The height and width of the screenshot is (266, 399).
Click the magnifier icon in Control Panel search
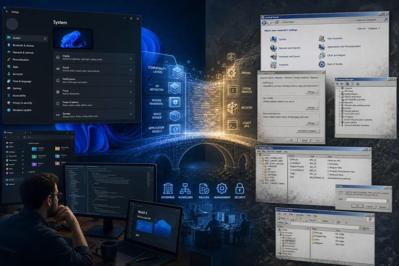pos(386,19)
